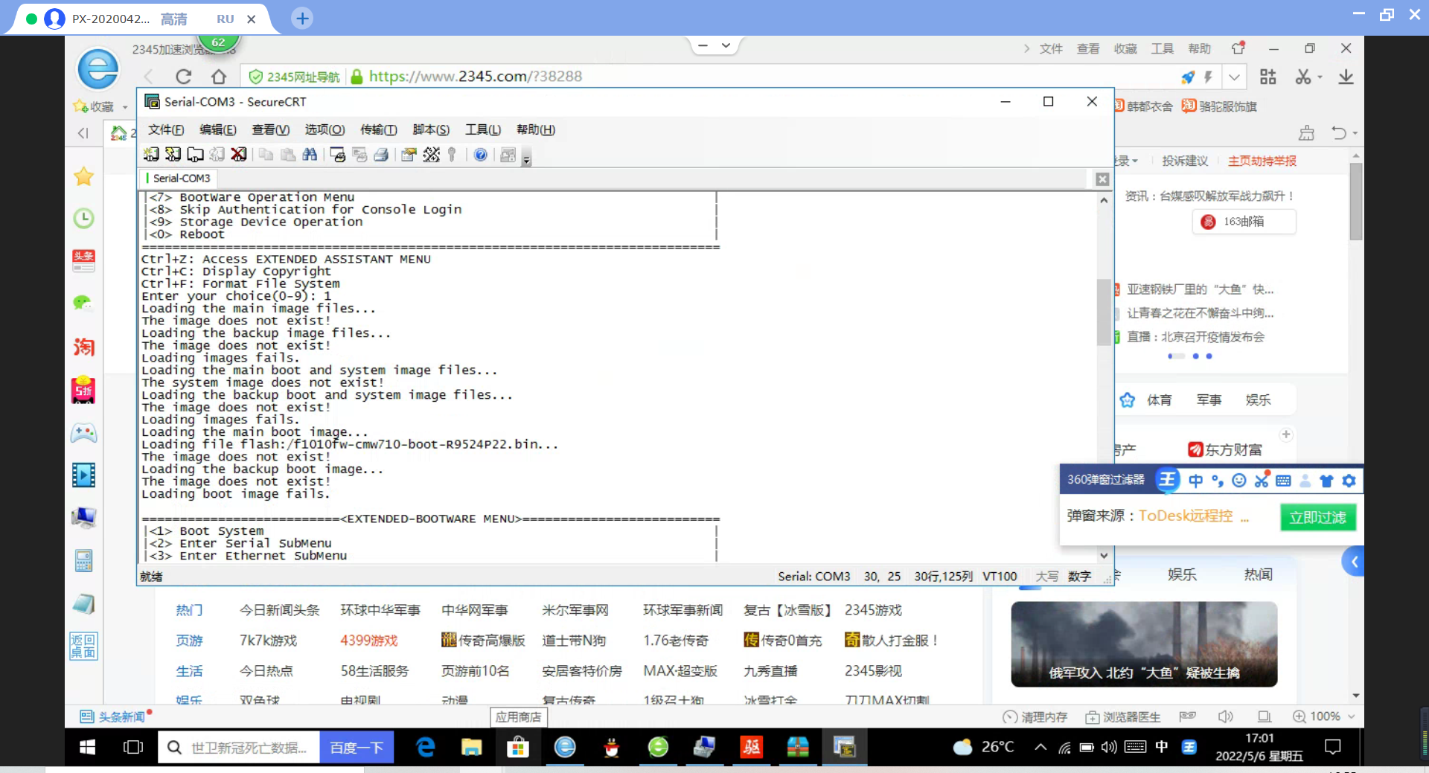Open the screenshot tool dropdown arrow
This screenshot has width=1429, height=773.
pyautogui.click(x=1320, y=77)
